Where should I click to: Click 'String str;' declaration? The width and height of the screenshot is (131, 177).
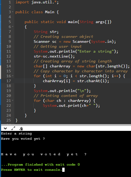[x=46, y=32]
